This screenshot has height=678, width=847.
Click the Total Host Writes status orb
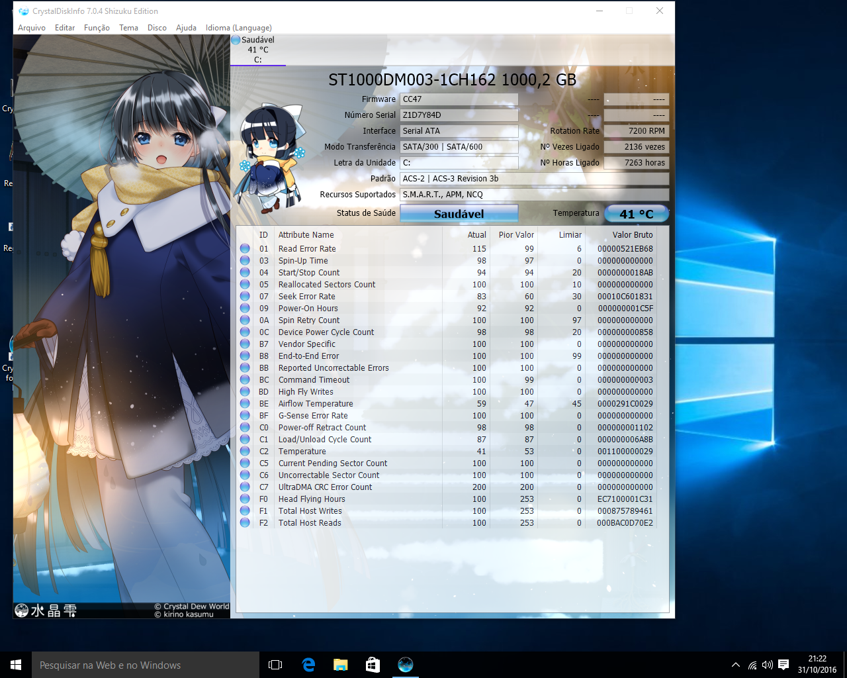click(x=245, y=511)
